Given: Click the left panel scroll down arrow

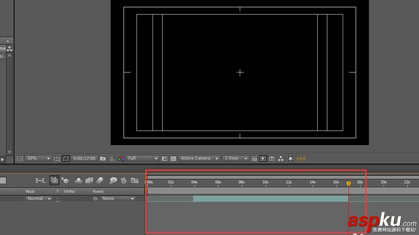Looking at the screenshot, I should 9,152.
